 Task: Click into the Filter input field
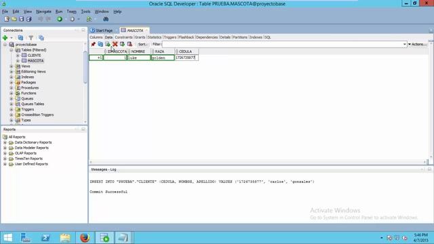coord(282,44)
